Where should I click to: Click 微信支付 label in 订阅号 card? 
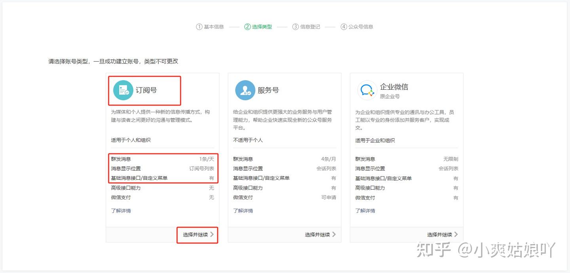(x=121, y=197)
